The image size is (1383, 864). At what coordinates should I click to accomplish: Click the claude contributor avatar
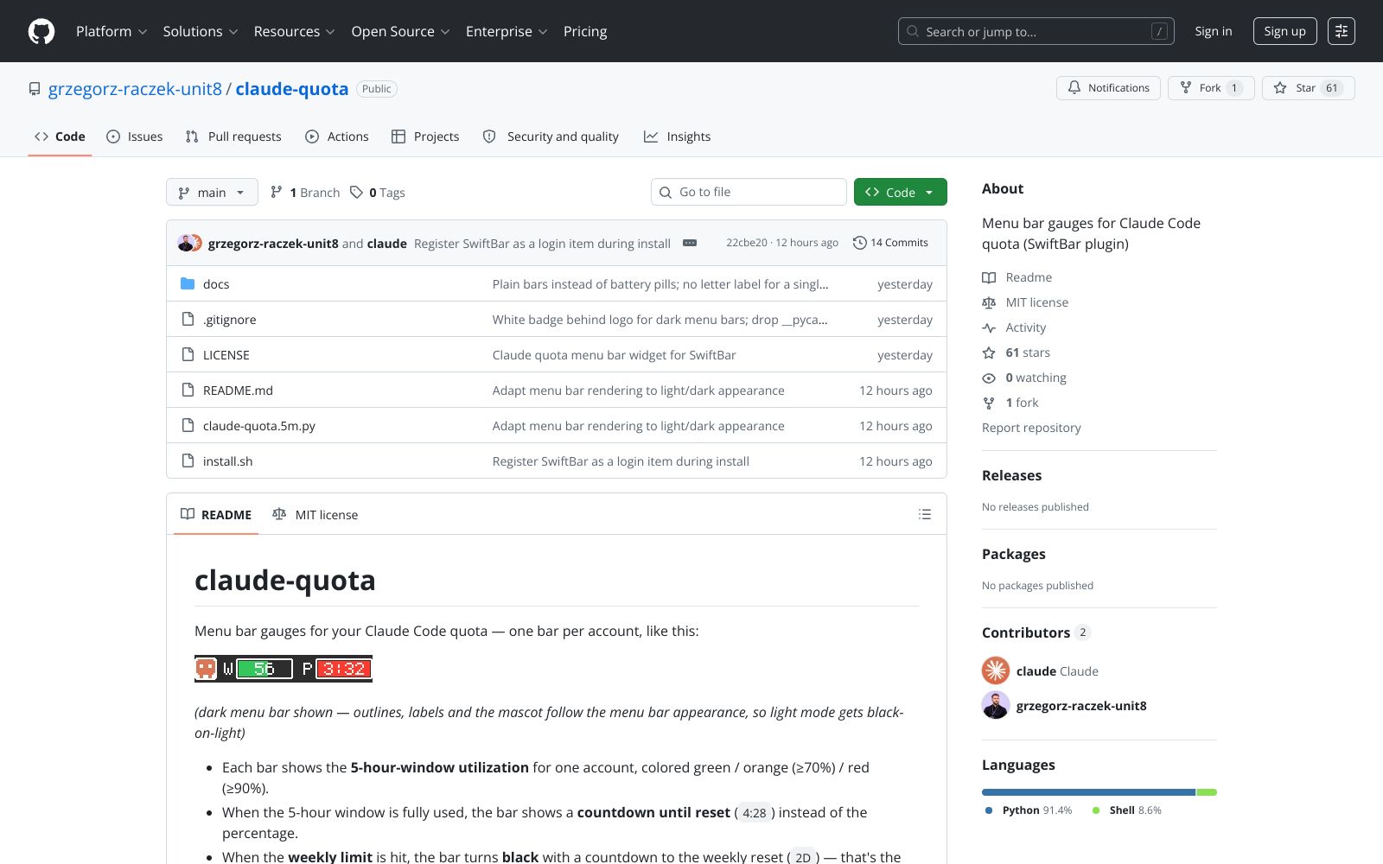996,670
